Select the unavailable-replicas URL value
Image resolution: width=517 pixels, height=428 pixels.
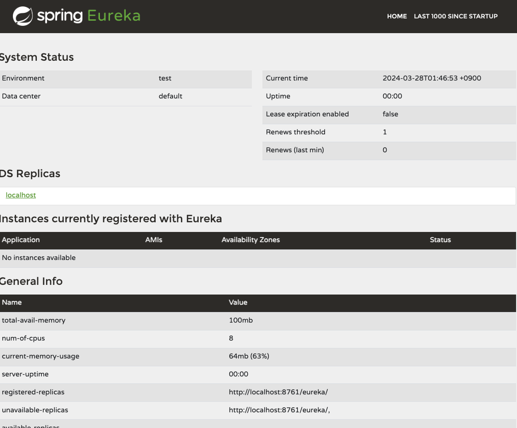click(x=279, y=410)
